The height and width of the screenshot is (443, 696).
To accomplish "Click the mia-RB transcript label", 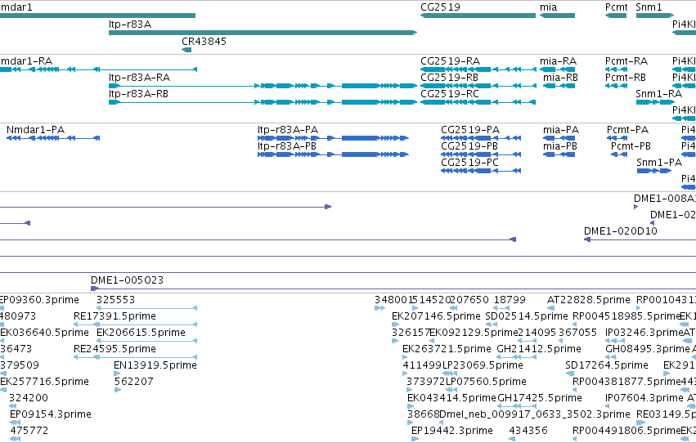I will pyautogui.click(x=560, y=78).
